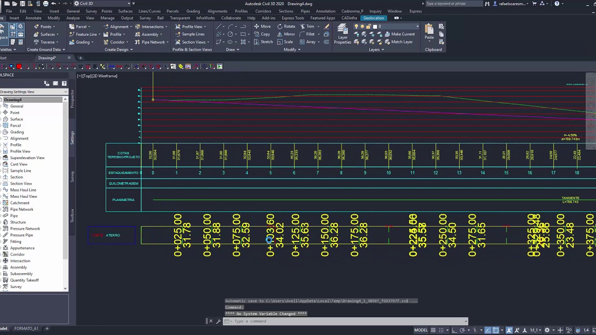Open Layer Properties manager

[342, 34]
